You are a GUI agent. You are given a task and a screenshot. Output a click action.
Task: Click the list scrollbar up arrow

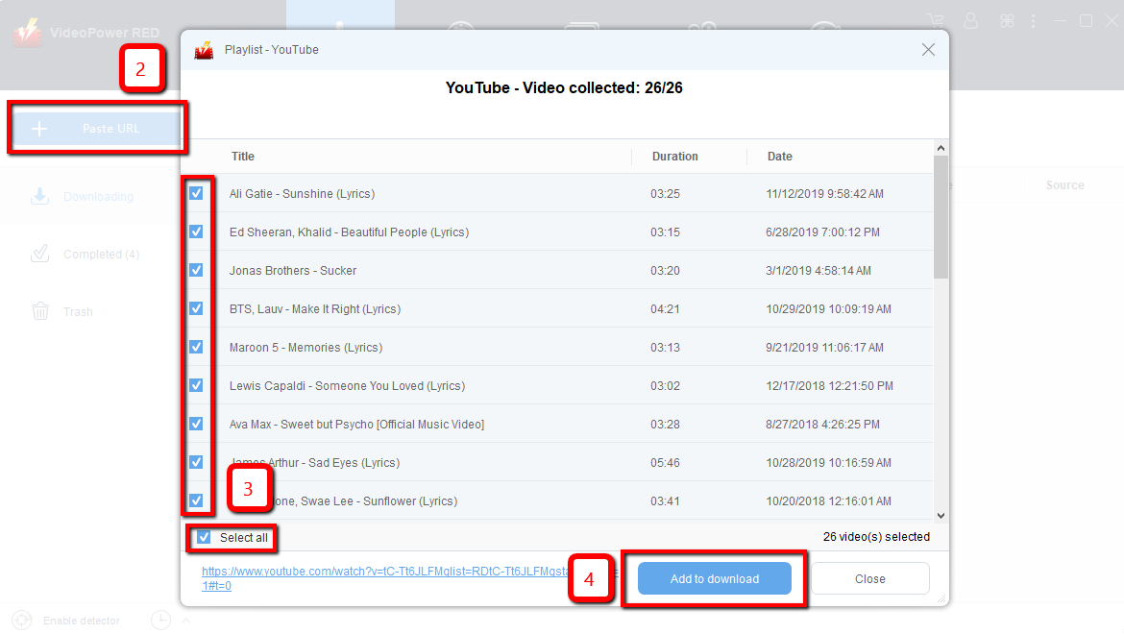click(x=941, y=148)
